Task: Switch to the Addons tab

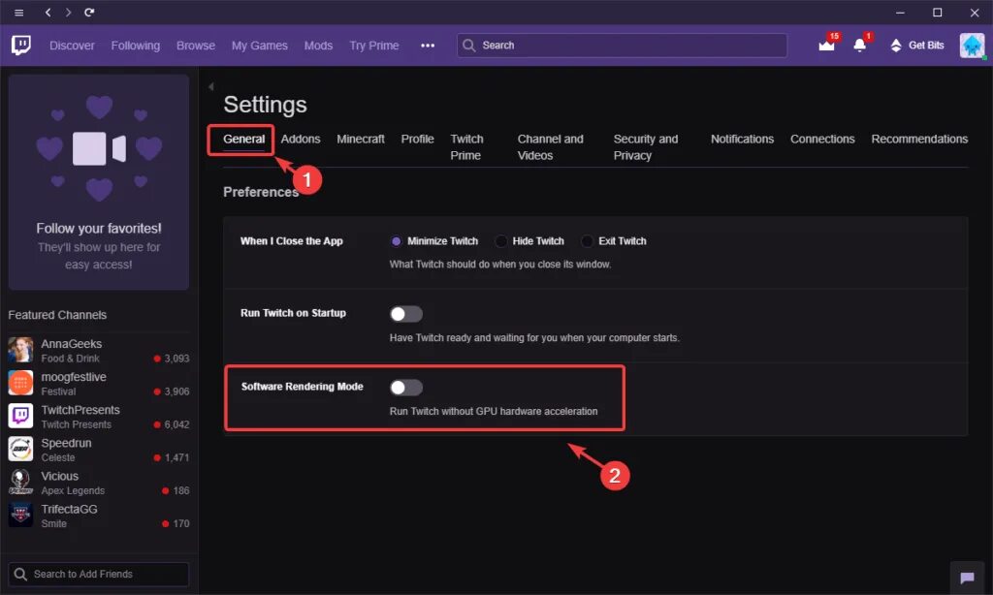Action: [301, 140]
